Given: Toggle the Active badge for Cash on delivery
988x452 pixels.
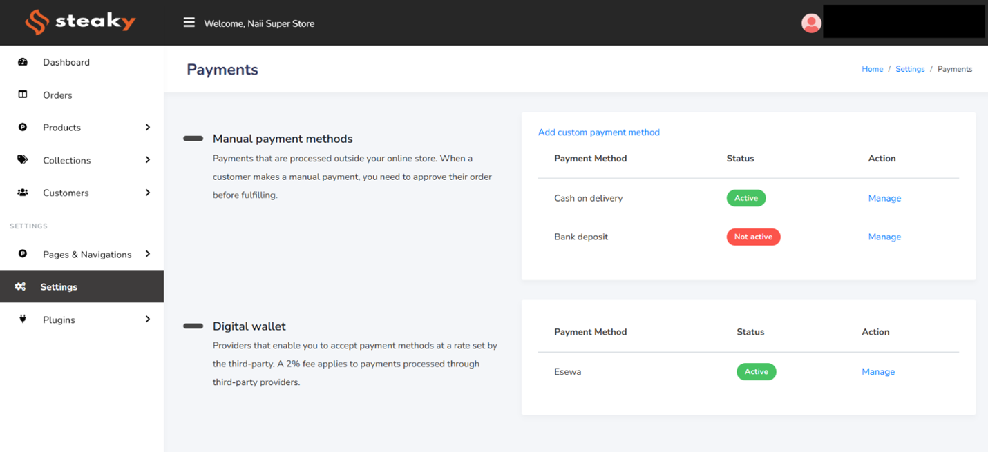Looking at the screenshot, I should pyautogui.click(x=745, y=198).
